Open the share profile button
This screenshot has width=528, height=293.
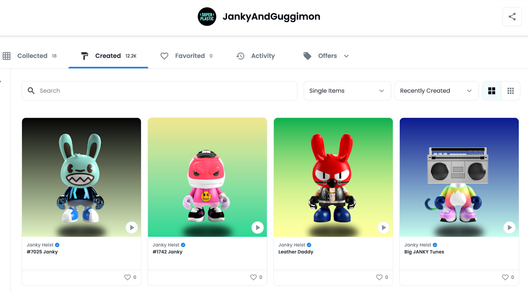pos(512,17)
